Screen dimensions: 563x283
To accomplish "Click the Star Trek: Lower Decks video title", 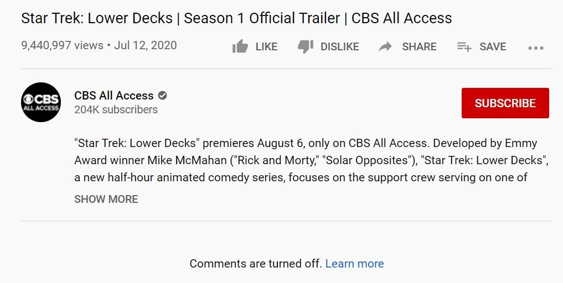I will tap(236, 18).
